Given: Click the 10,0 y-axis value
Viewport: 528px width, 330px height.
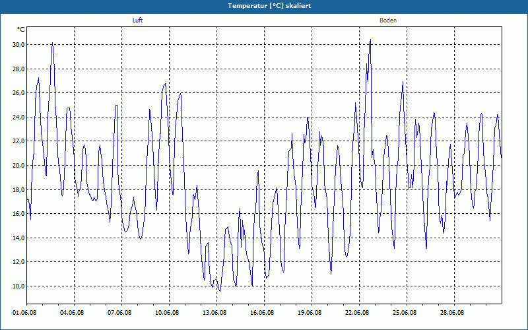Looking at the screenshot, I should pyautogui.click(x=18, y=286).
